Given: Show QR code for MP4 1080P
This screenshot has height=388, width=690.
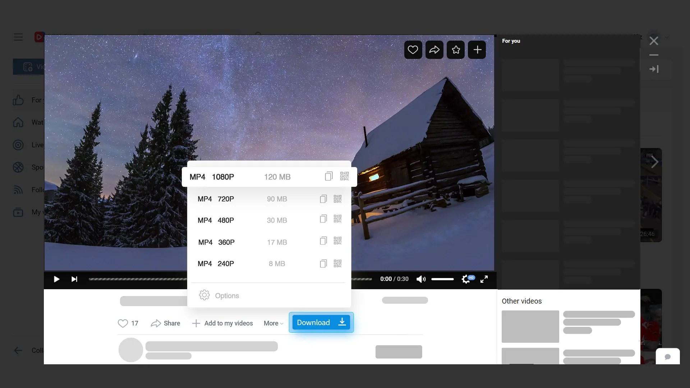Looking at the screenshot, I should [x=344, y=176].
